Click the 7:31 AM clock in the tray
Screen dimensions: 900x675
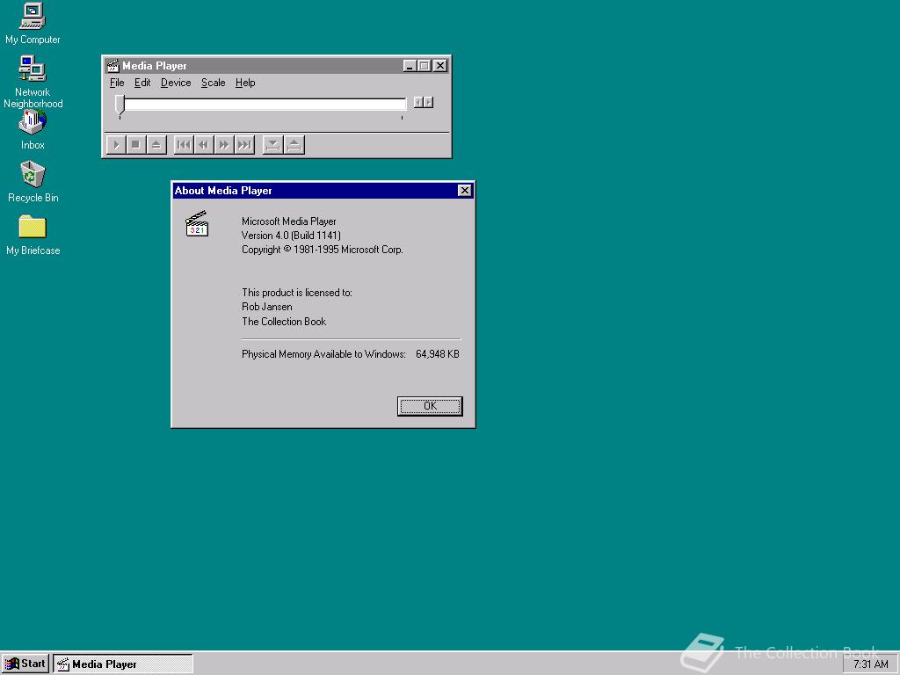(x=871, y=664)
